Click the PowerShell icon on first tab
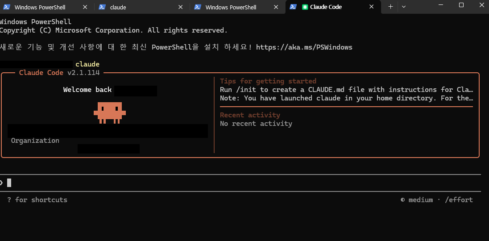Viewport: 489px width, 241px height. (x=7, y=7)
